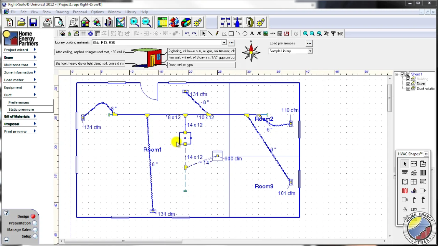Select the pointer tool in HVAC Shapes
The image size is (438, 246).
405,164
